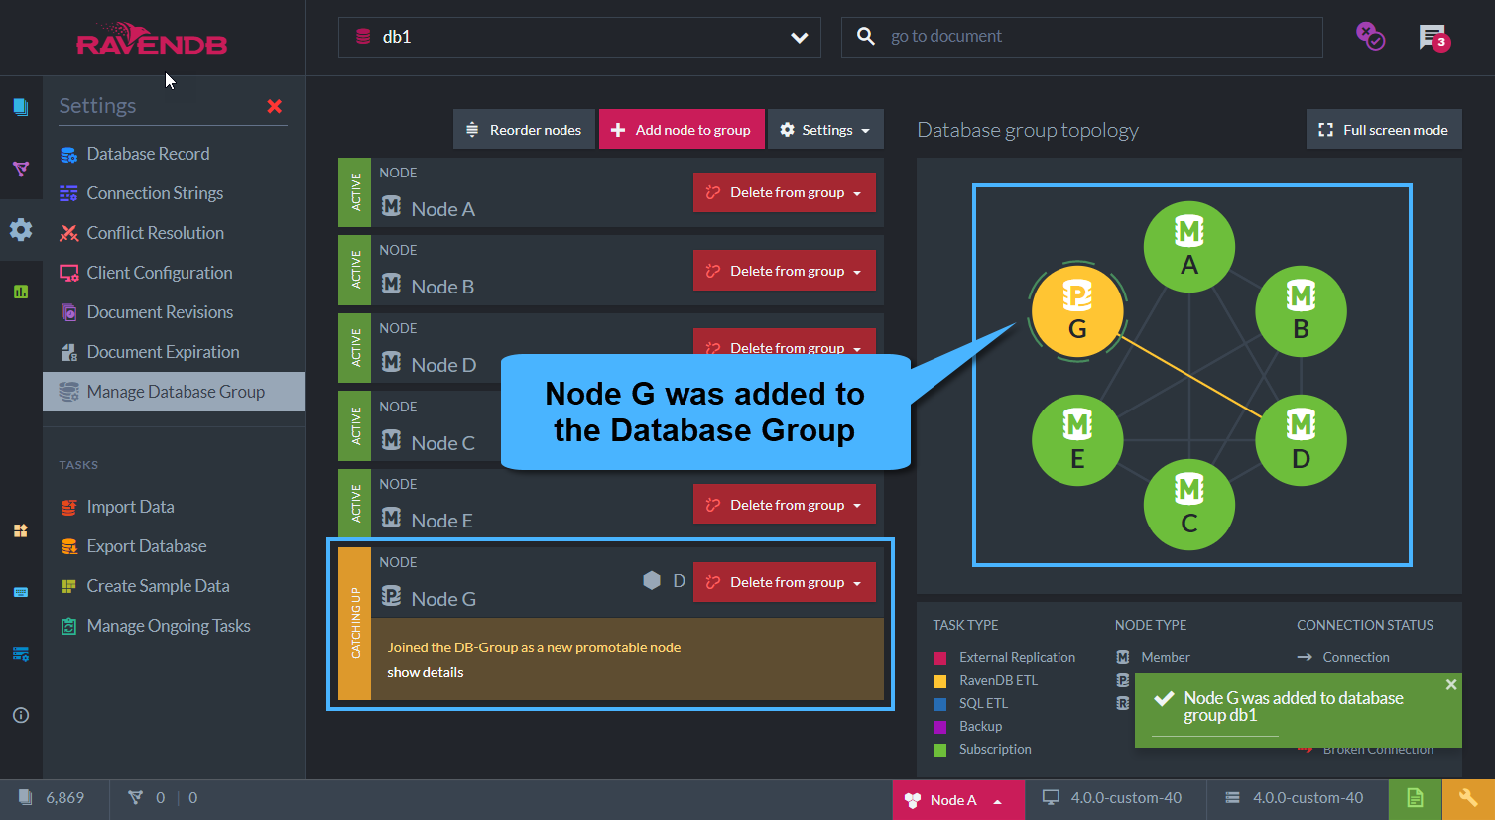Open the group Settings dropdown button
Image resolution: width=1495 pixels, height=820 pixels.
pyautogui.click(x=825, y=130)
